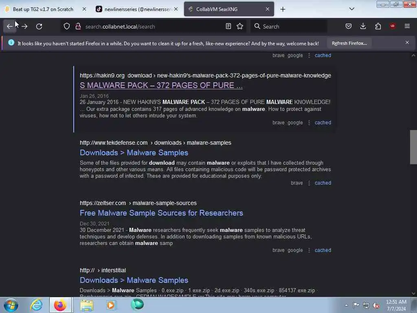List all tabs dropdown arrow

[x=351, y=9]
